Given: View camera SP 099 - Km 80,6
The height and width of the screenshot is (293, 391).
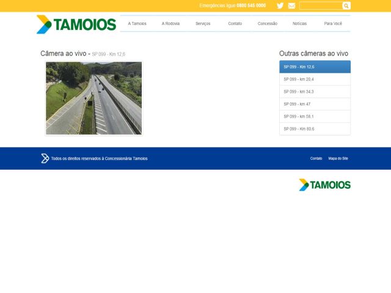Looking at the screenshot, I should pos(315,129).
